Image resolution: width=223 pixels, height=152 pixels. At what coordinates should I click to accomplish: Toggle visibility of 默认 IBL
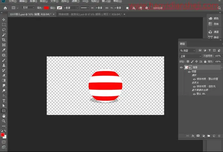click(x=194, y=94)
